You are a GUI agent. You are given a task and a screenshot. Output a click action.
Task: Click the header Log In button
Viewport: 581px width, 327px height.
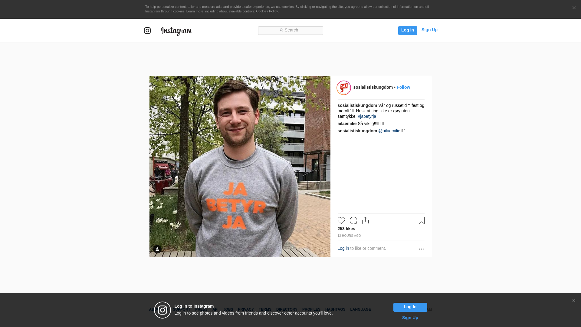point(407,30)
